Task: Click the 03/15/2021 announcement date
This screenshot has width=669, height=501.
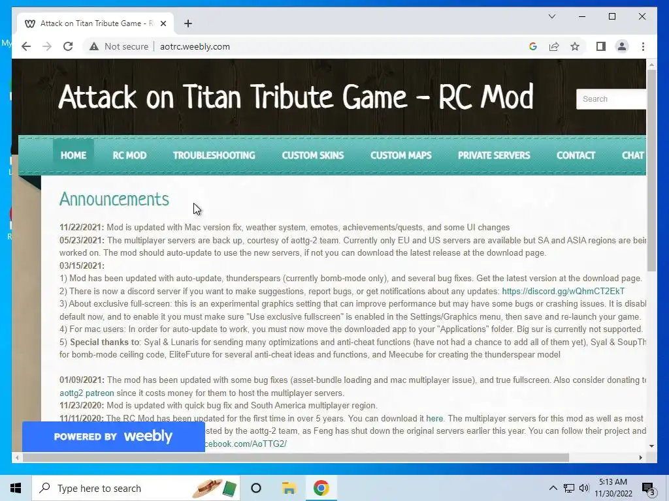Action: click(x=82, y=266)
